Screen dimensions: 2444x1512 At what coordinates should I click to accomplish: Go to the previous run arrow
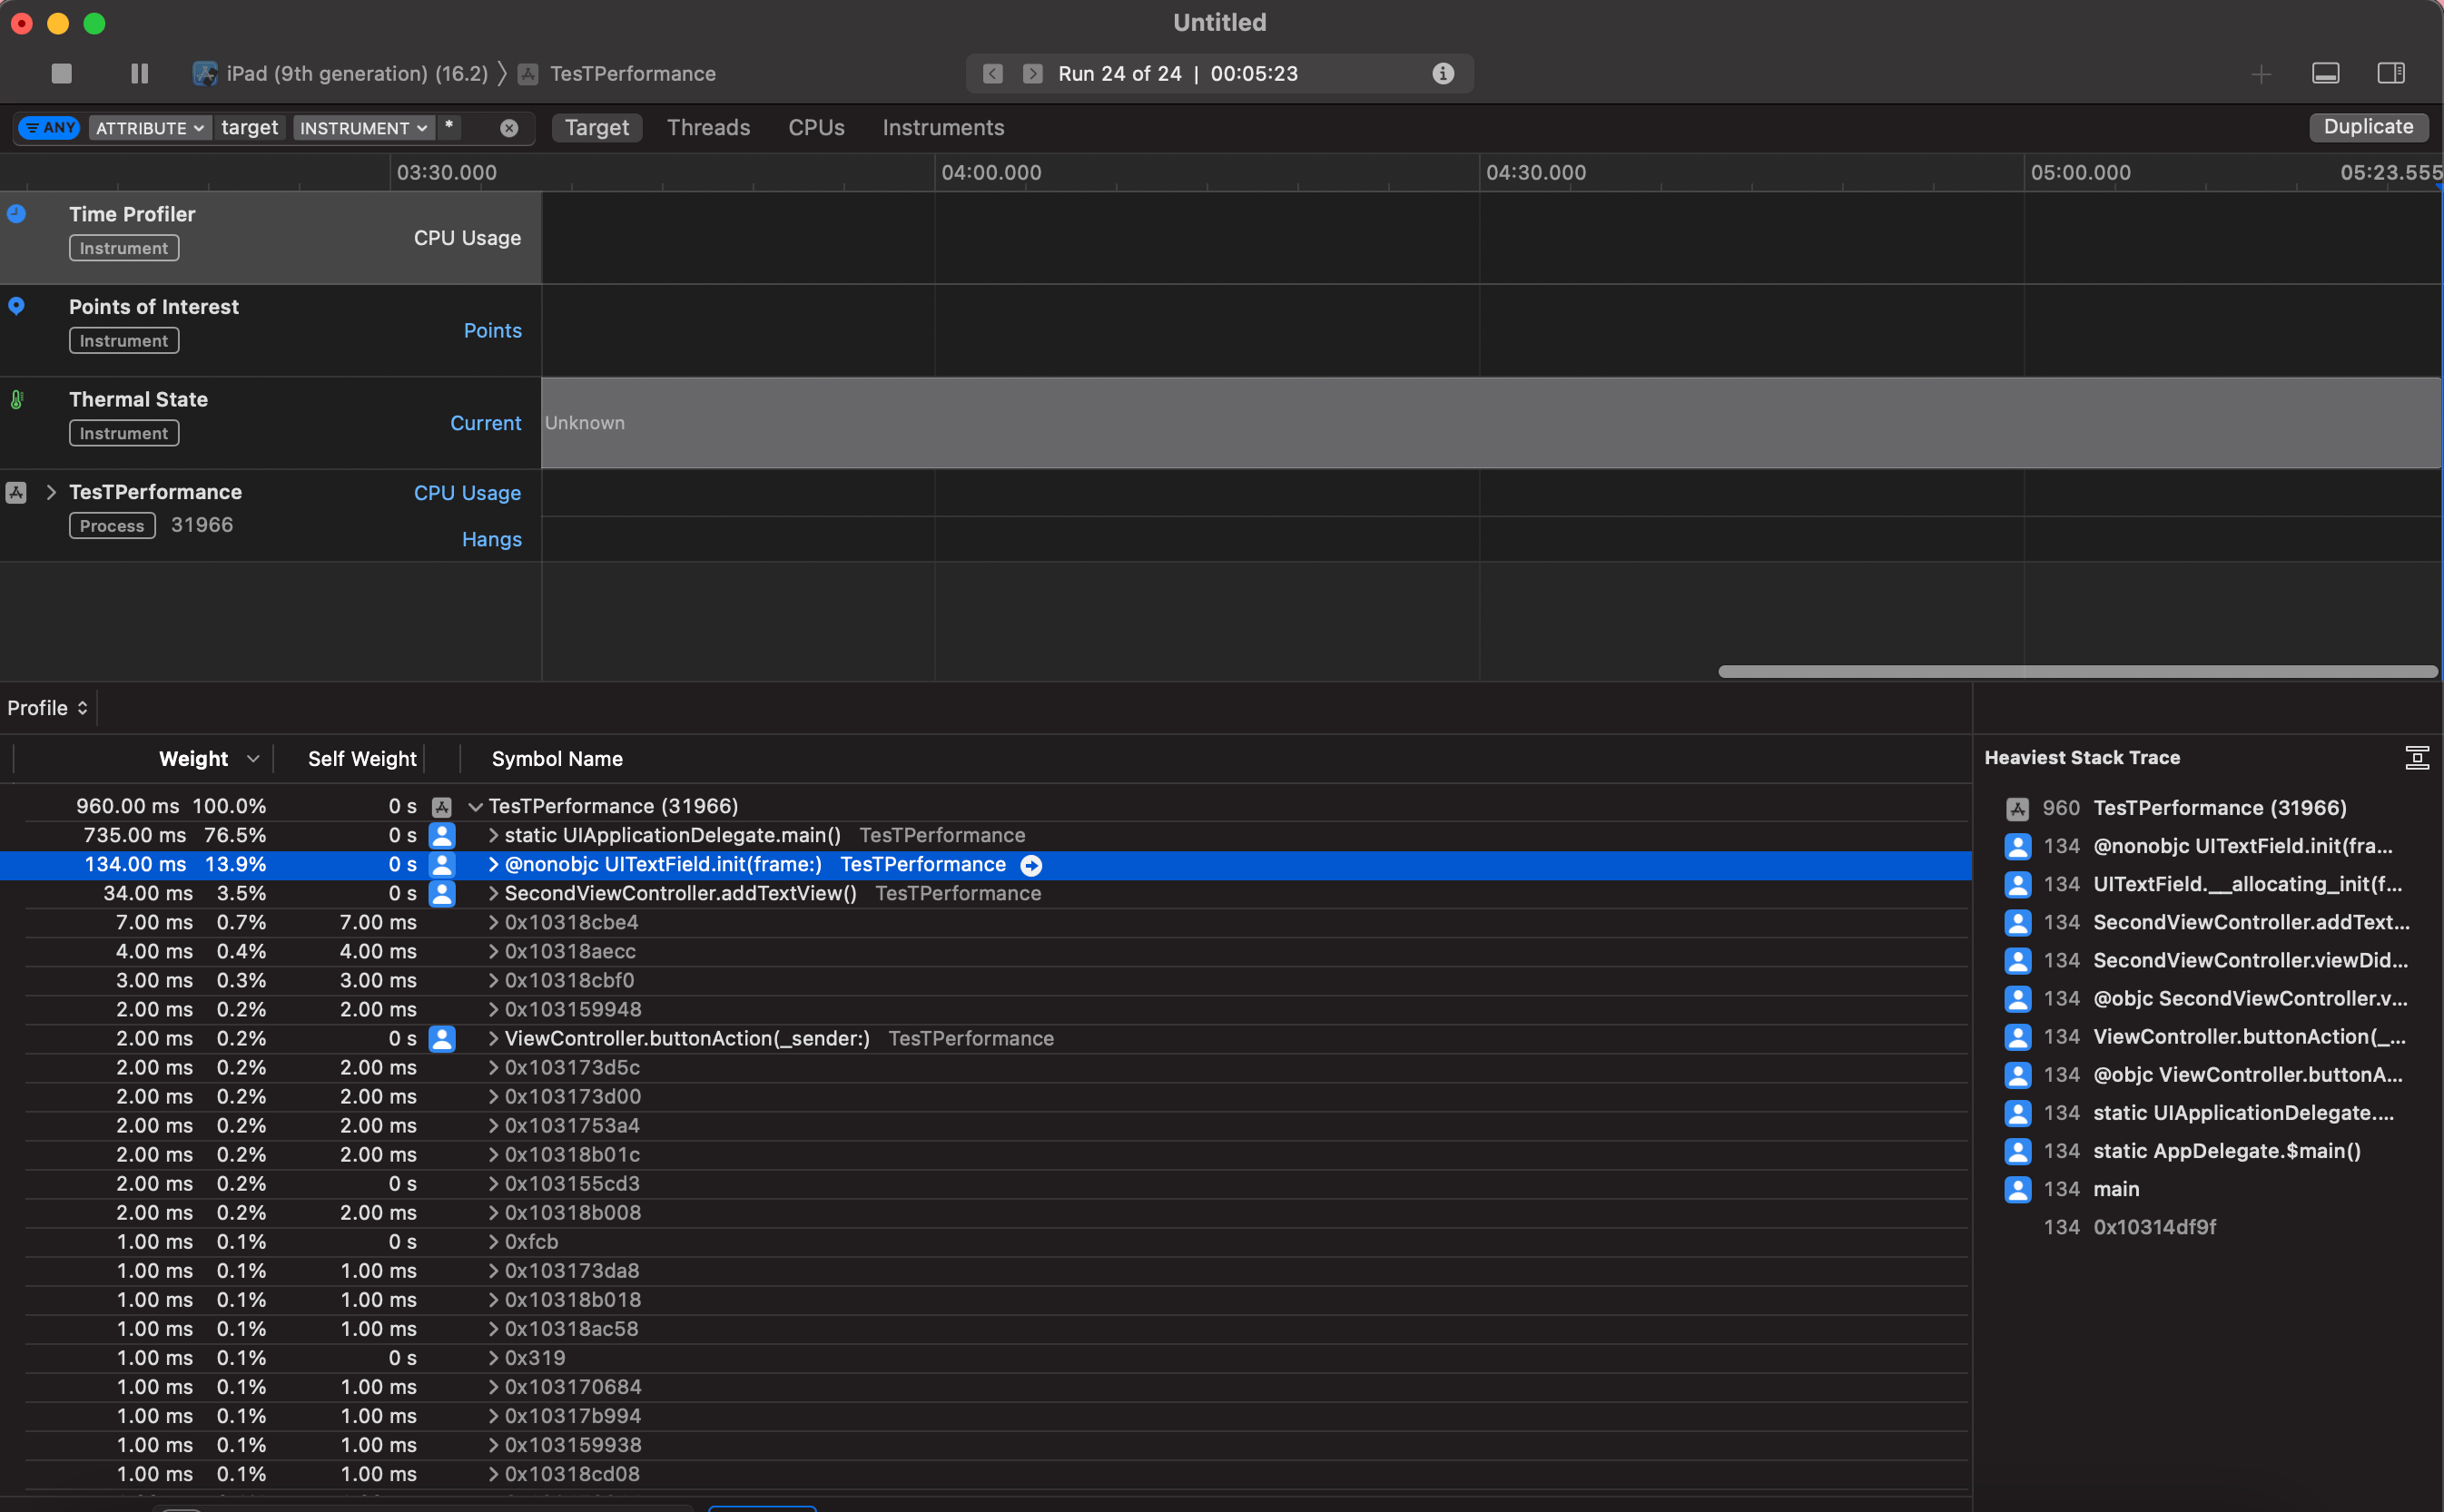click(x=992, y=74)
